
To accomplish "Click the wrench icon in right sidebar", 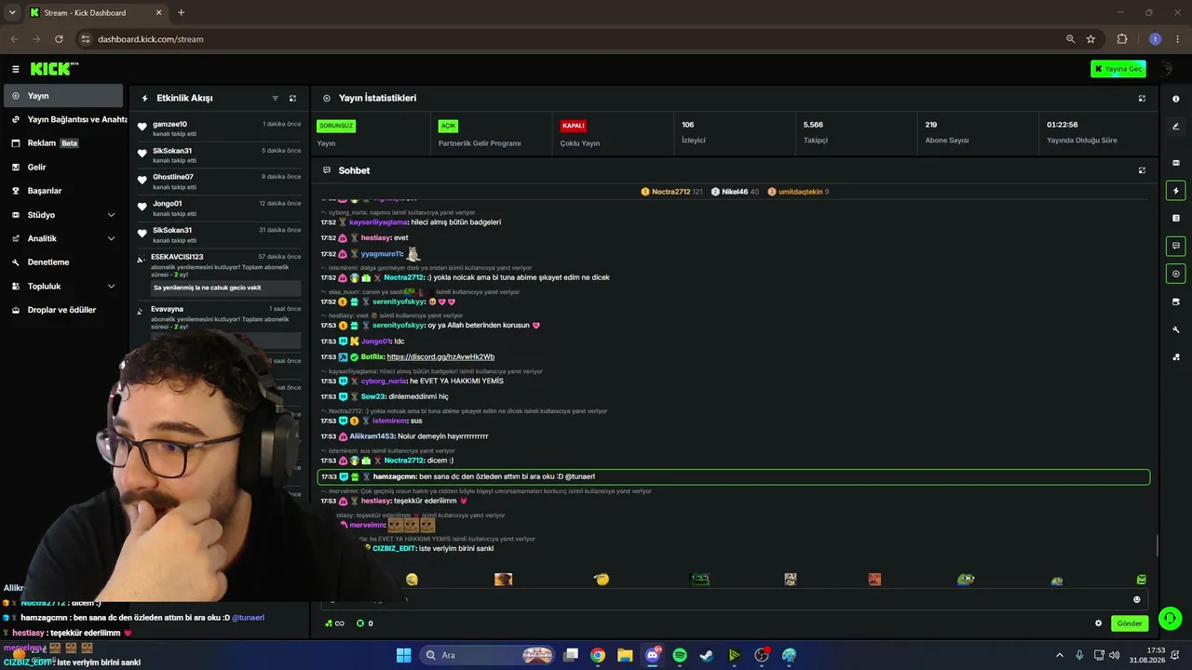I will click(x=1176, y=329).
